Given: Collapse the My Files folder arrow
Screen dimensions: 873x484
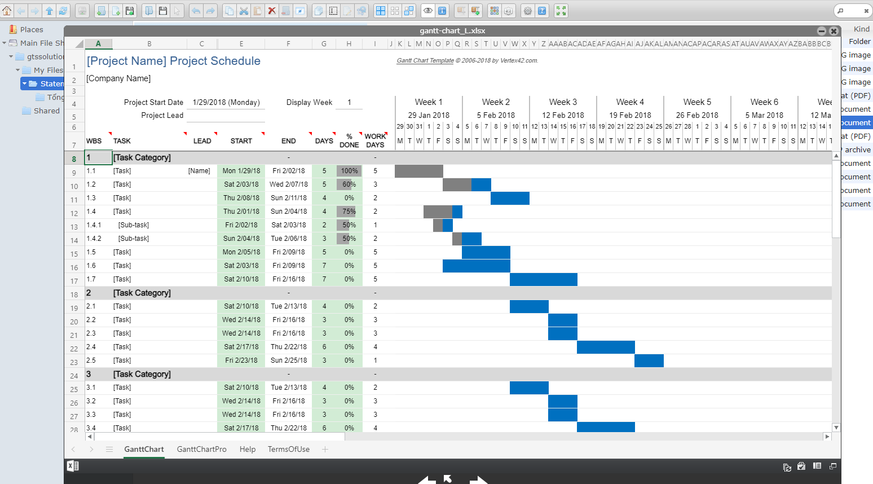Looking at the screenshot, I should click(17, 70).
